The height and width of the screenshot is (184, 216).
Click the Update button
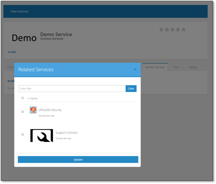coord(78,160)
